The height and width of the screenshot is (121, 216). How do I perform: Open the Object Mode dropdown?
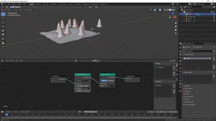coord(7,10)
